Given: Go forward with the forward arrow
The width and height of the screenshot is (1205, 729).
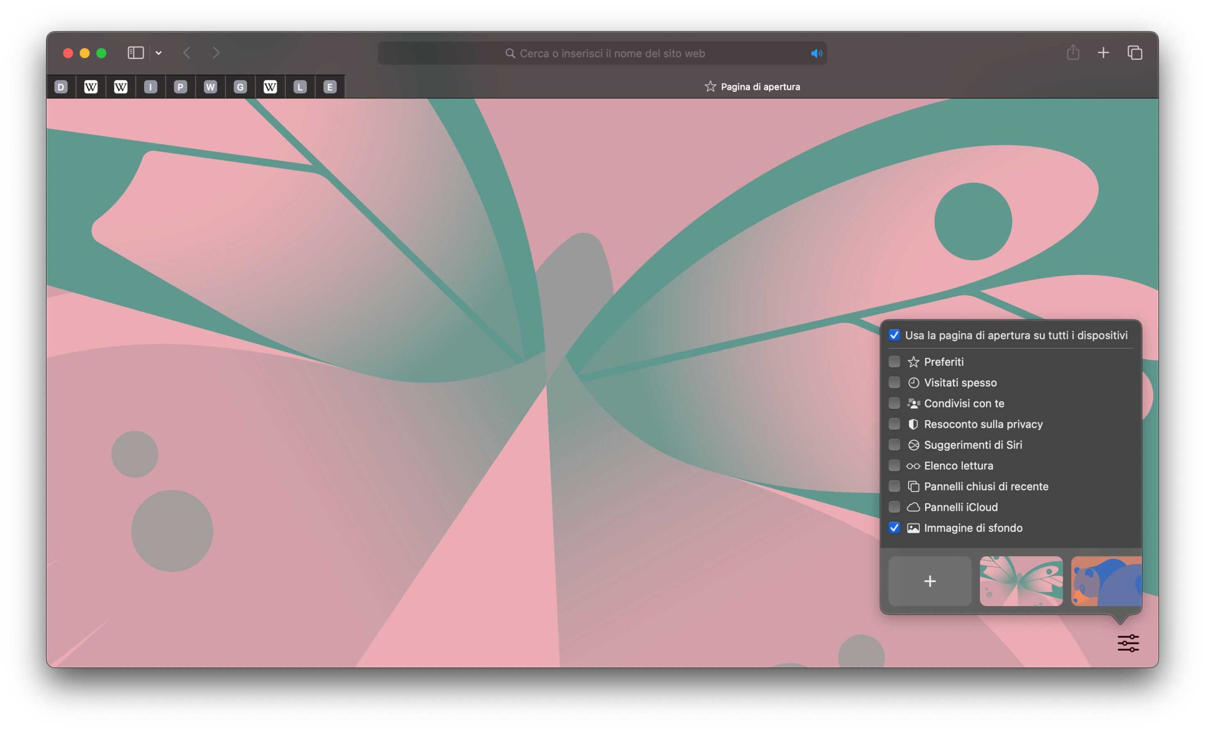Looking at the screenshot, I should click(x=216, y=53).
